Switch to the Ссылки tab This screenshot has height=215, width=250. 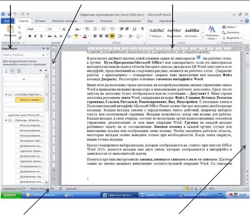tap(89, 21)
